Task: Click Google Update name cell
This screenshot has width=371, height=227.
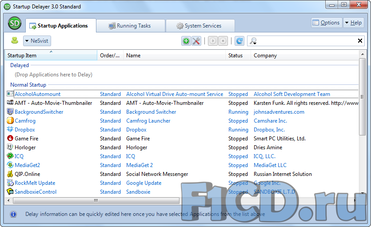Action: [144, 183]
